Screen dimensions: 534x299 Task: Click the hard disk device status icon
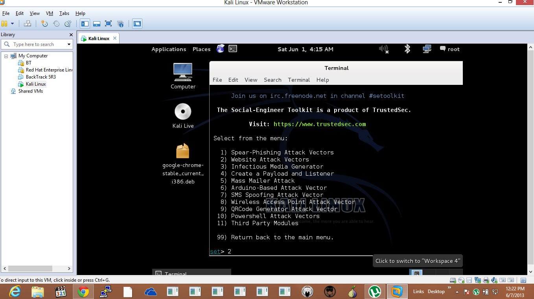[x=453, y=280]
